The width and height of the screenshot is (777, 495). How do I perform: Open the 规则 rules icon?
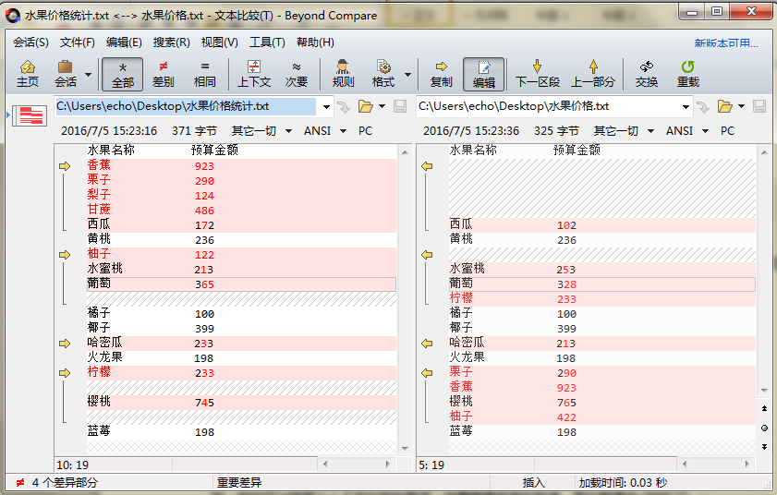343,74
